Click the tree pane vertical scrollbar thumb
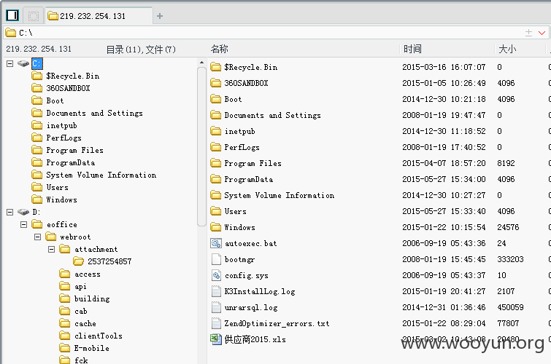 pos(201,146)
